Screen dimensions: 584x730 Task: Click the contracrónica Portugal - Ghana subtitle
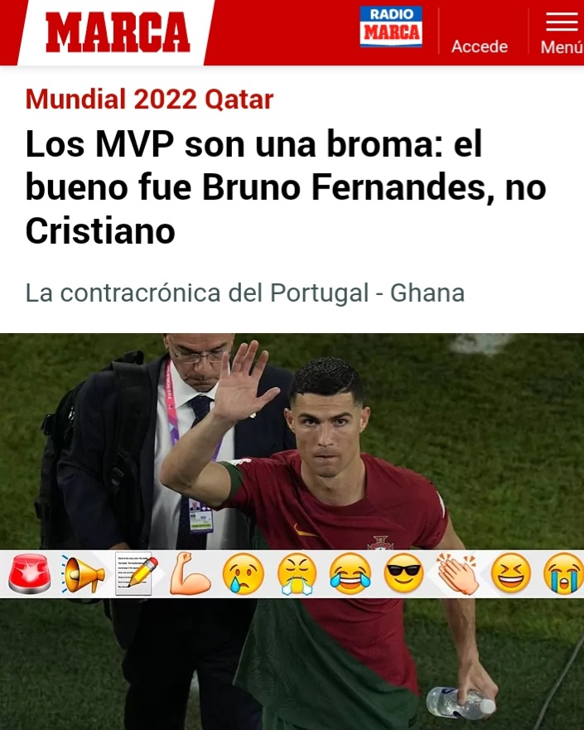tap(244, 292)
